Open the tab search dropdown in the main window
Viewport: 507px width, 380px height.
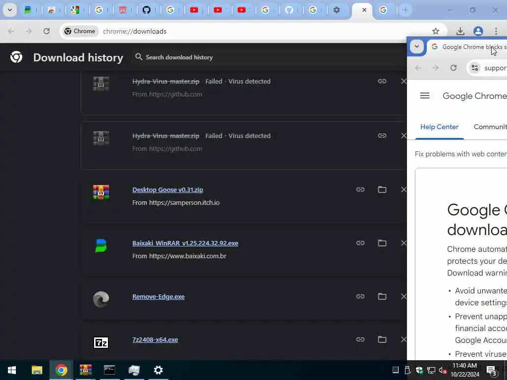[10, 10]
